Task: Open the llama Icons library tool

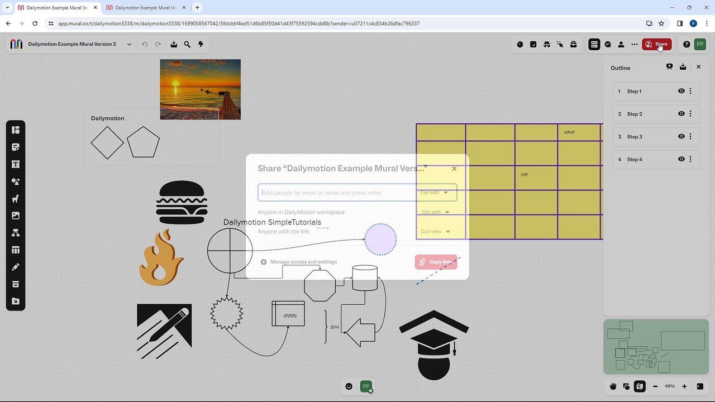Action: tap(16, 199)
